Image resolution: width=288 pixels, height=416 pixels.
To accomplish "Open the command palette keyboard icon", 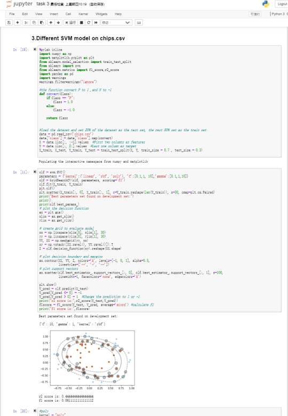I will pyautogui.click(x=139, y=22).
